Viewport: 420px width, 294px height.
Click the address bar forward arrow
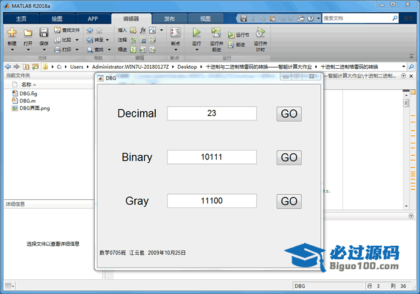pyautogui.click(x=16, y=66)
